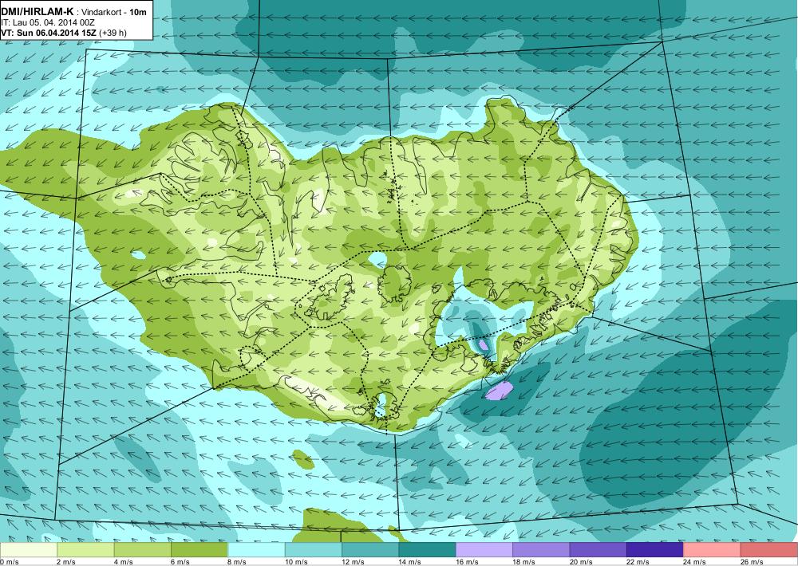Choose the dark indigo 22–24 m/s legend swatch
Viewport: 798px width, 566px height.
(x=655, y=550)
